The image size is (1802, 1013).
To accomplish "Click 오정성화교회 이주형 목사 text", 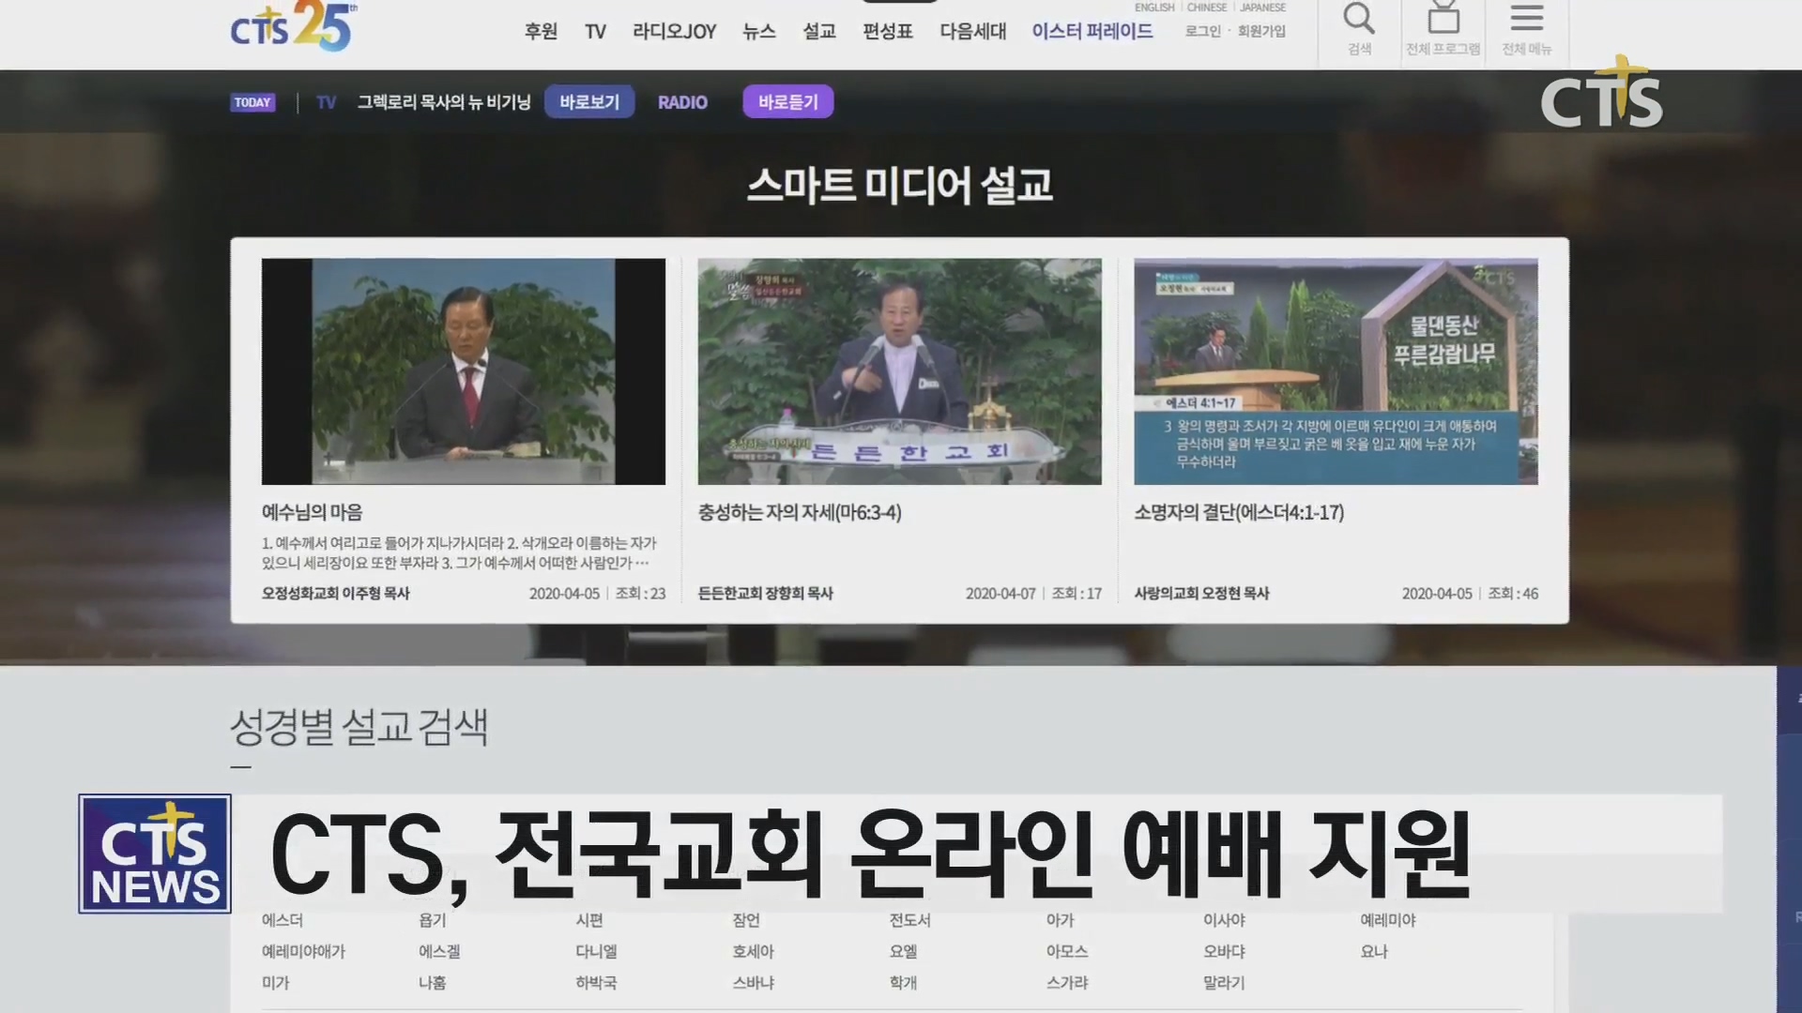I will tap(336, 593).
